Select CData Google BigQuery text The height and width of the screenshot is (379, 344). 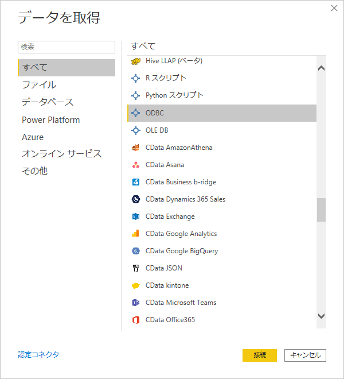182,251
